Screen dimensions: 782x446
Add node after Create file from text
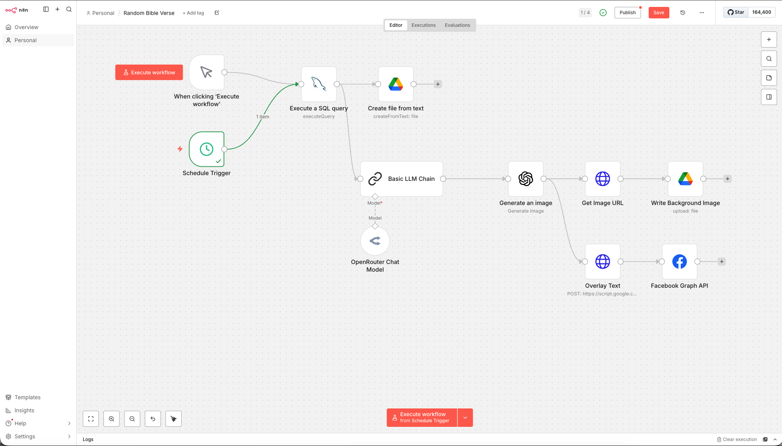[438, 84]
